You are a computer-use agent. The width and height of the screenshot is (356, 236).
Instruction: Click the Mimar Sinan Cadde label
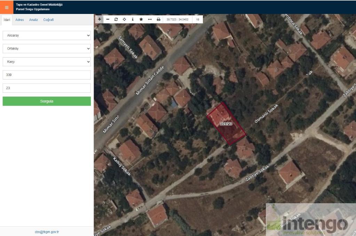(150, 81)
